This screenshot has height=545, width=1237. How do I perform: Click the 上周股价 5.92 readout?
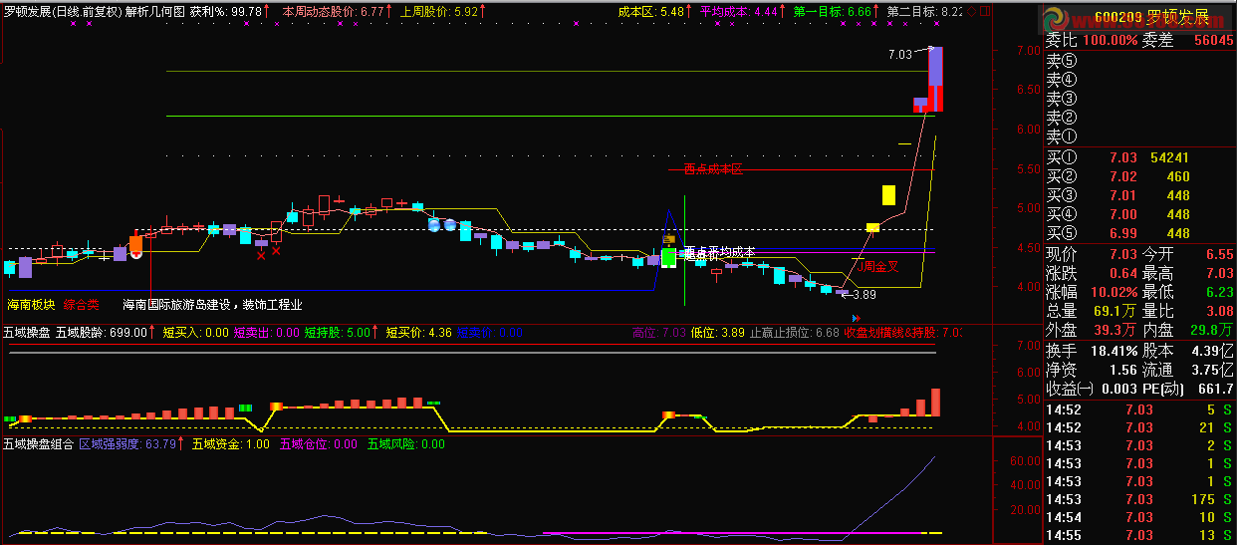pyautogui.click(x=439, y=11)
